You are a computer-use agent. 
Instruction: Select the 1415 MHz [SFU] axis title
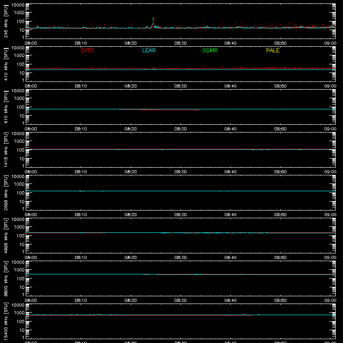pos(6,150)
